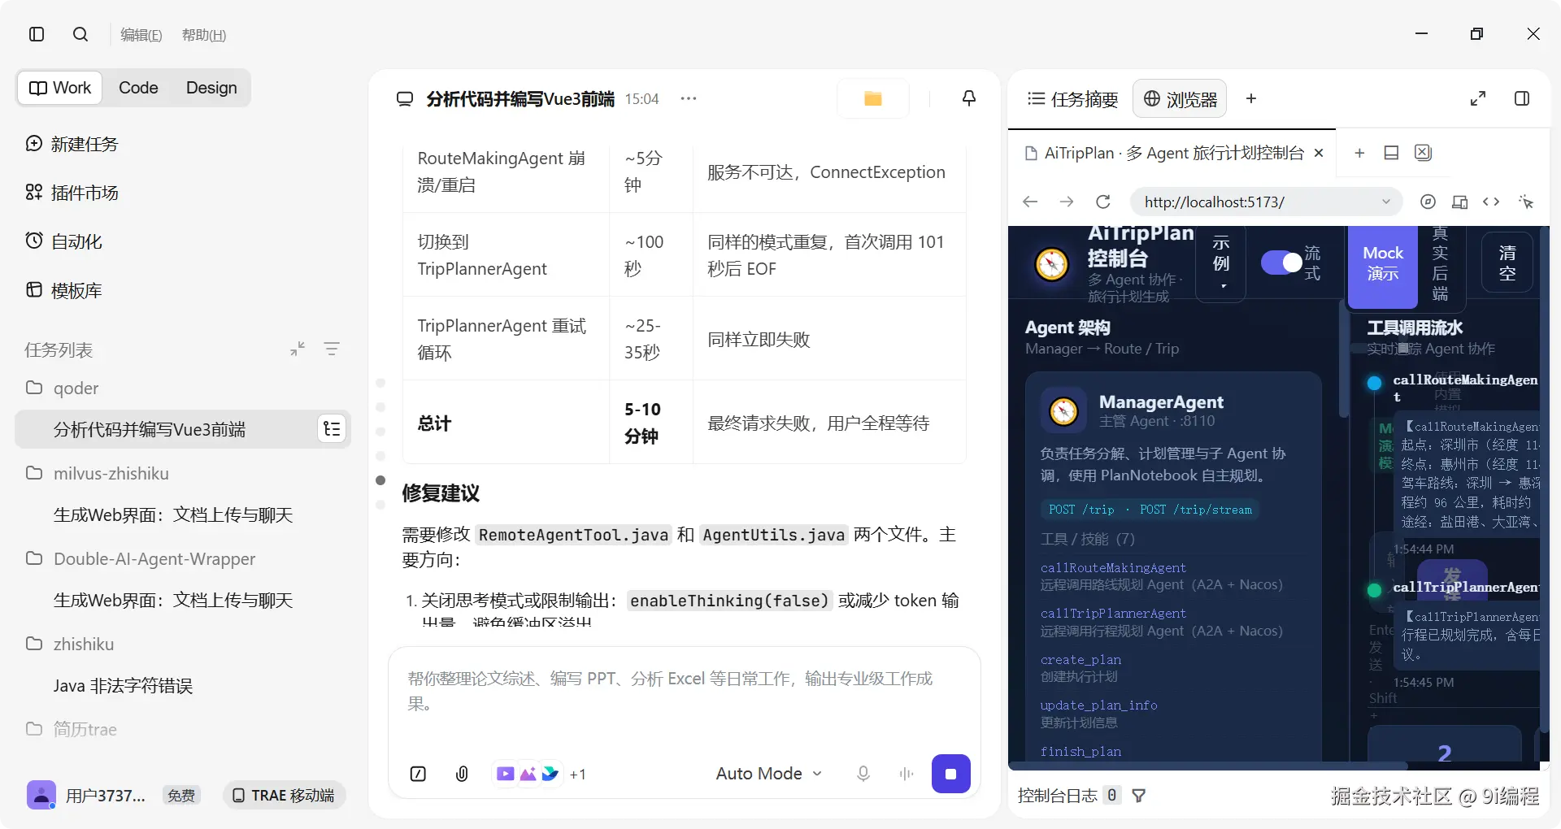Click the user avatar at bottom left
The height and width of the screenshot is (829, 1561).
[41, 795]
